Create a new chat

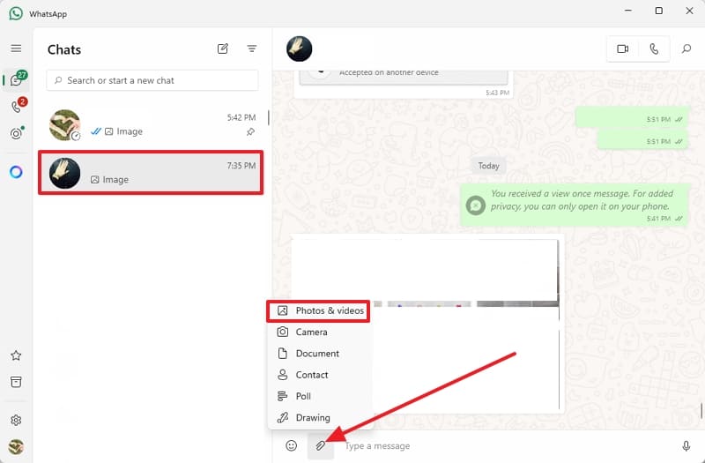click(x=223, y=49)
